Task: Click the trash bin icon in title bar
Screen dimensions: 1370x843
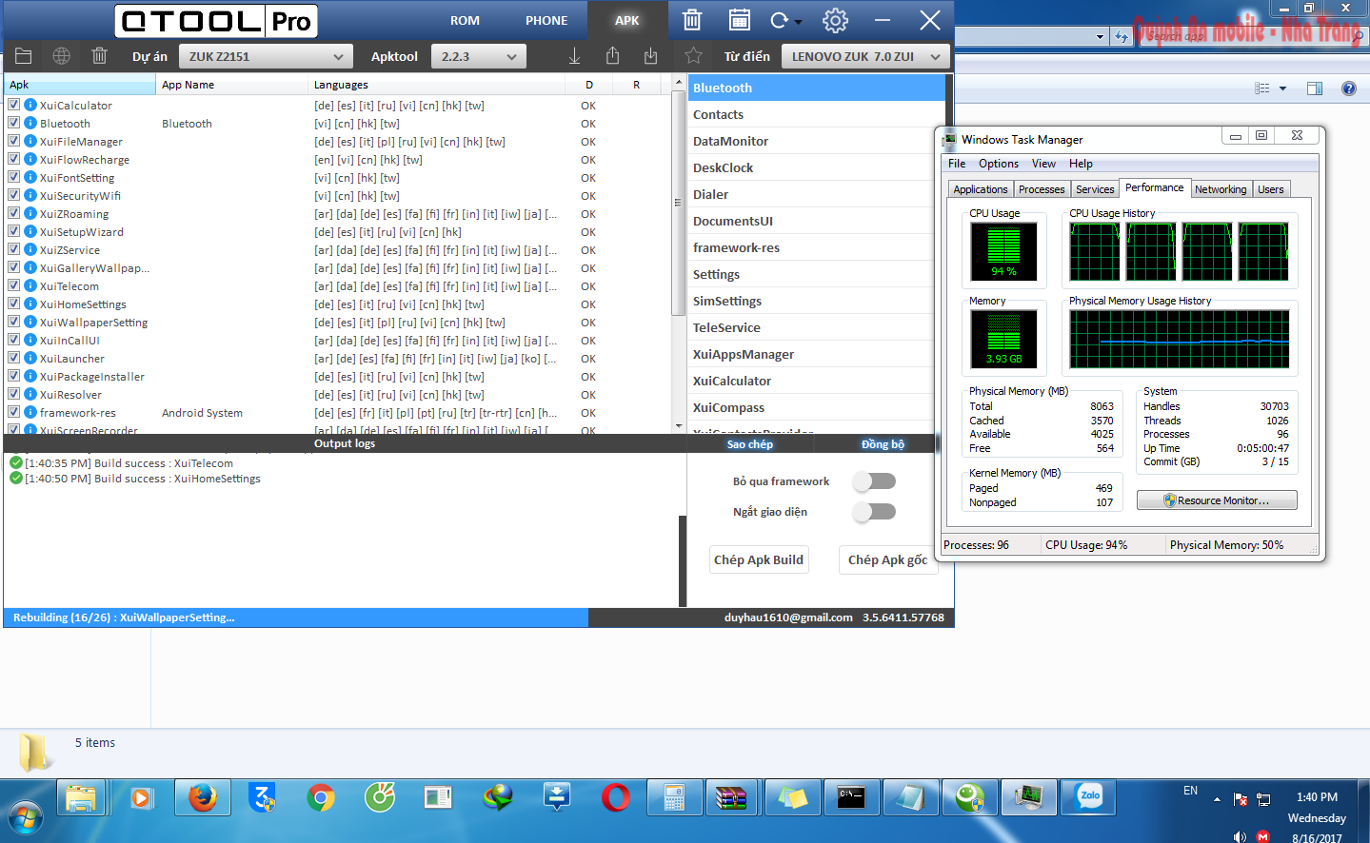Action: [692, 20]
